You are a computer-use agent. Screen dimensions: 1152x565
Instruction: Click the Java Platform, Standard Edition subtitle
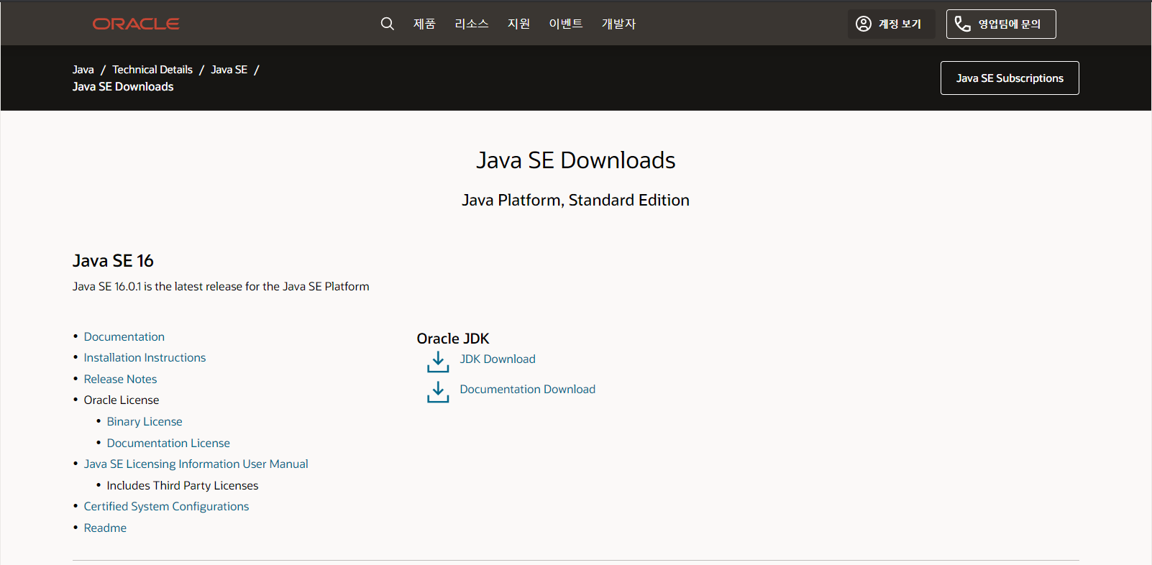575,200
